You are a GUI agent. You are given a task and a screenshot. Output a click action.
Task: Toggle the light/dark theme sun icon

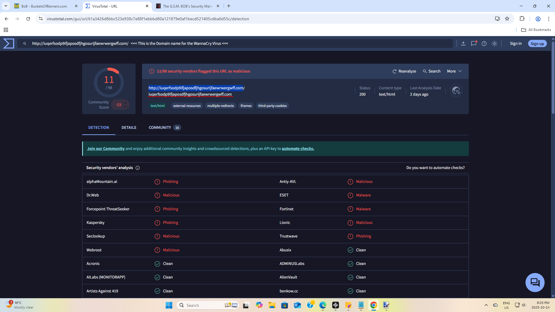(495, 44)
